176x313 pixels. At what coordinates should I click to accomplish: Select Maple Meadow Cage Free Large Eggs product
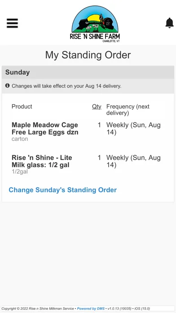tap(45, 129)
